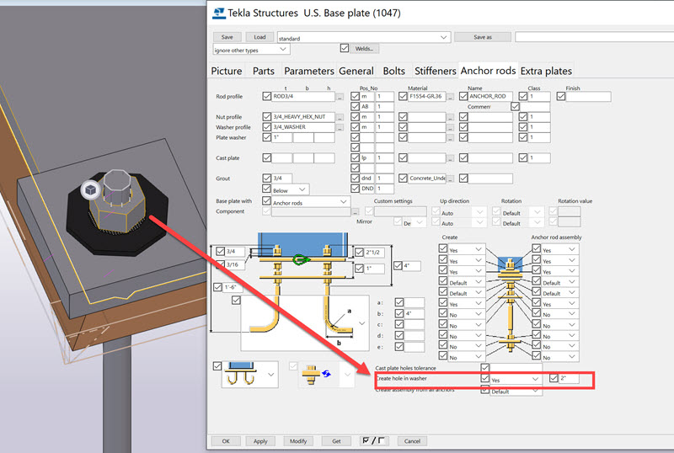This screenshot has width=674, height=453.
Task: Toggle the Plate washer checkbox
Action: point(267,137)
